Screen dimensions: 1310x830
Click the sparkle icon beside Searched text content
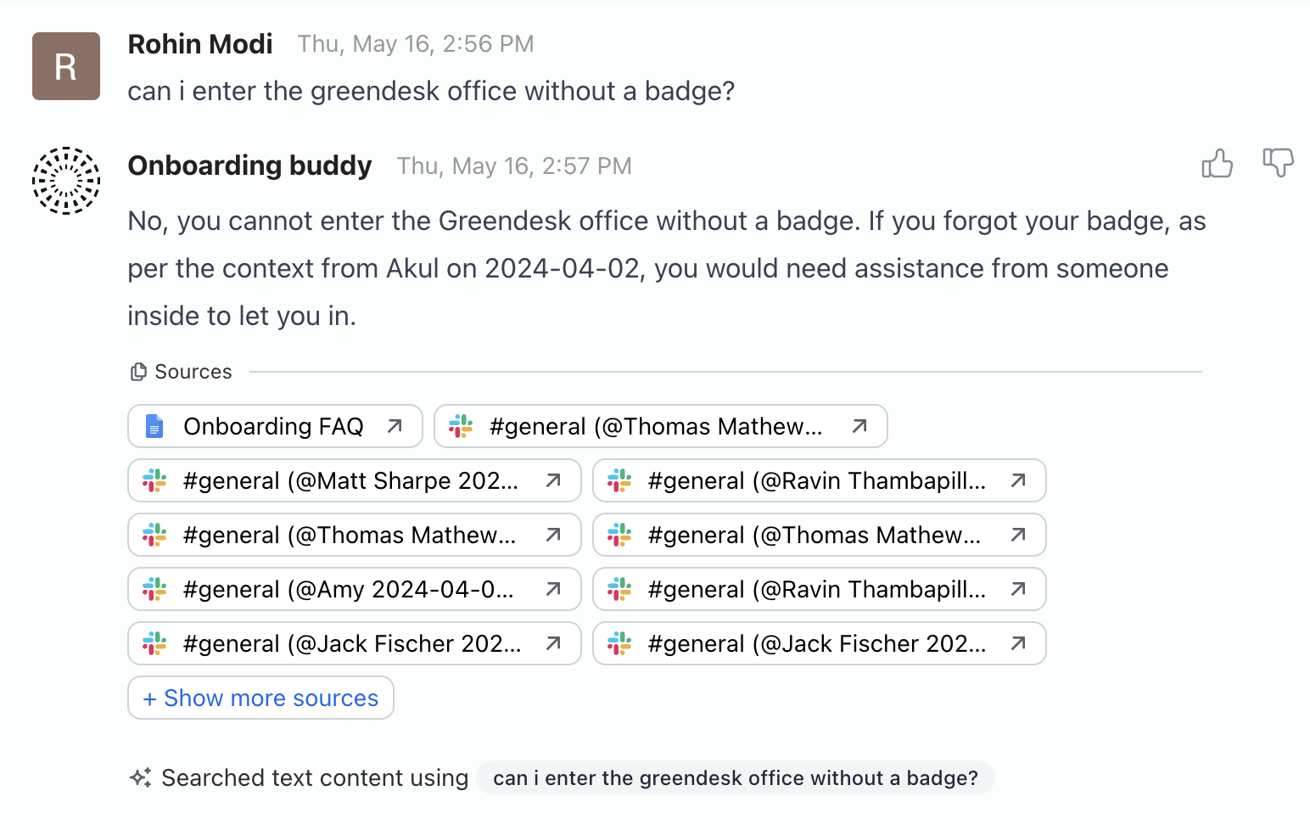[141, 777]
